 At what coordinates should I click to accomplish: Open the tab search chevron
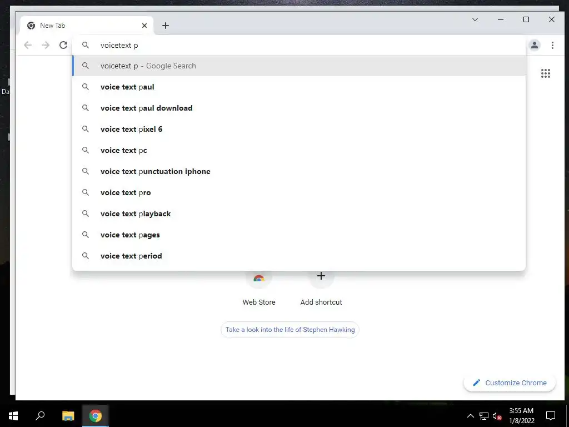[475, 19]
